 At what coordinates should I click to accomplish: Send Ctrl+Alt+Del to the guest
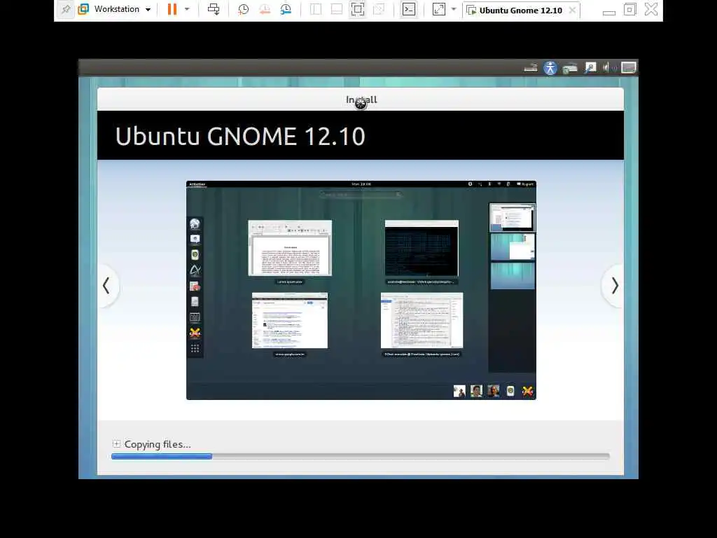click(214, 9)
